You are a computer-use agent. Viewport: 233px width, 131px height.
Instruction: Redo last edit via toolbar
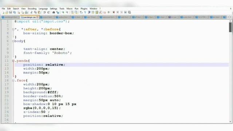48,12
